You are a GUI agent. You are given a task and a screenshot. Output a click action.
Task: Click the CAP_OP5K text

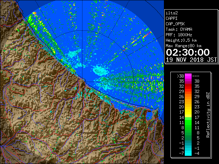[x=175, y=24]
